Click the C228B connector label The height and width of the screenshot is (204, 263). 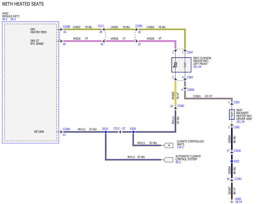tap(66, 27)
